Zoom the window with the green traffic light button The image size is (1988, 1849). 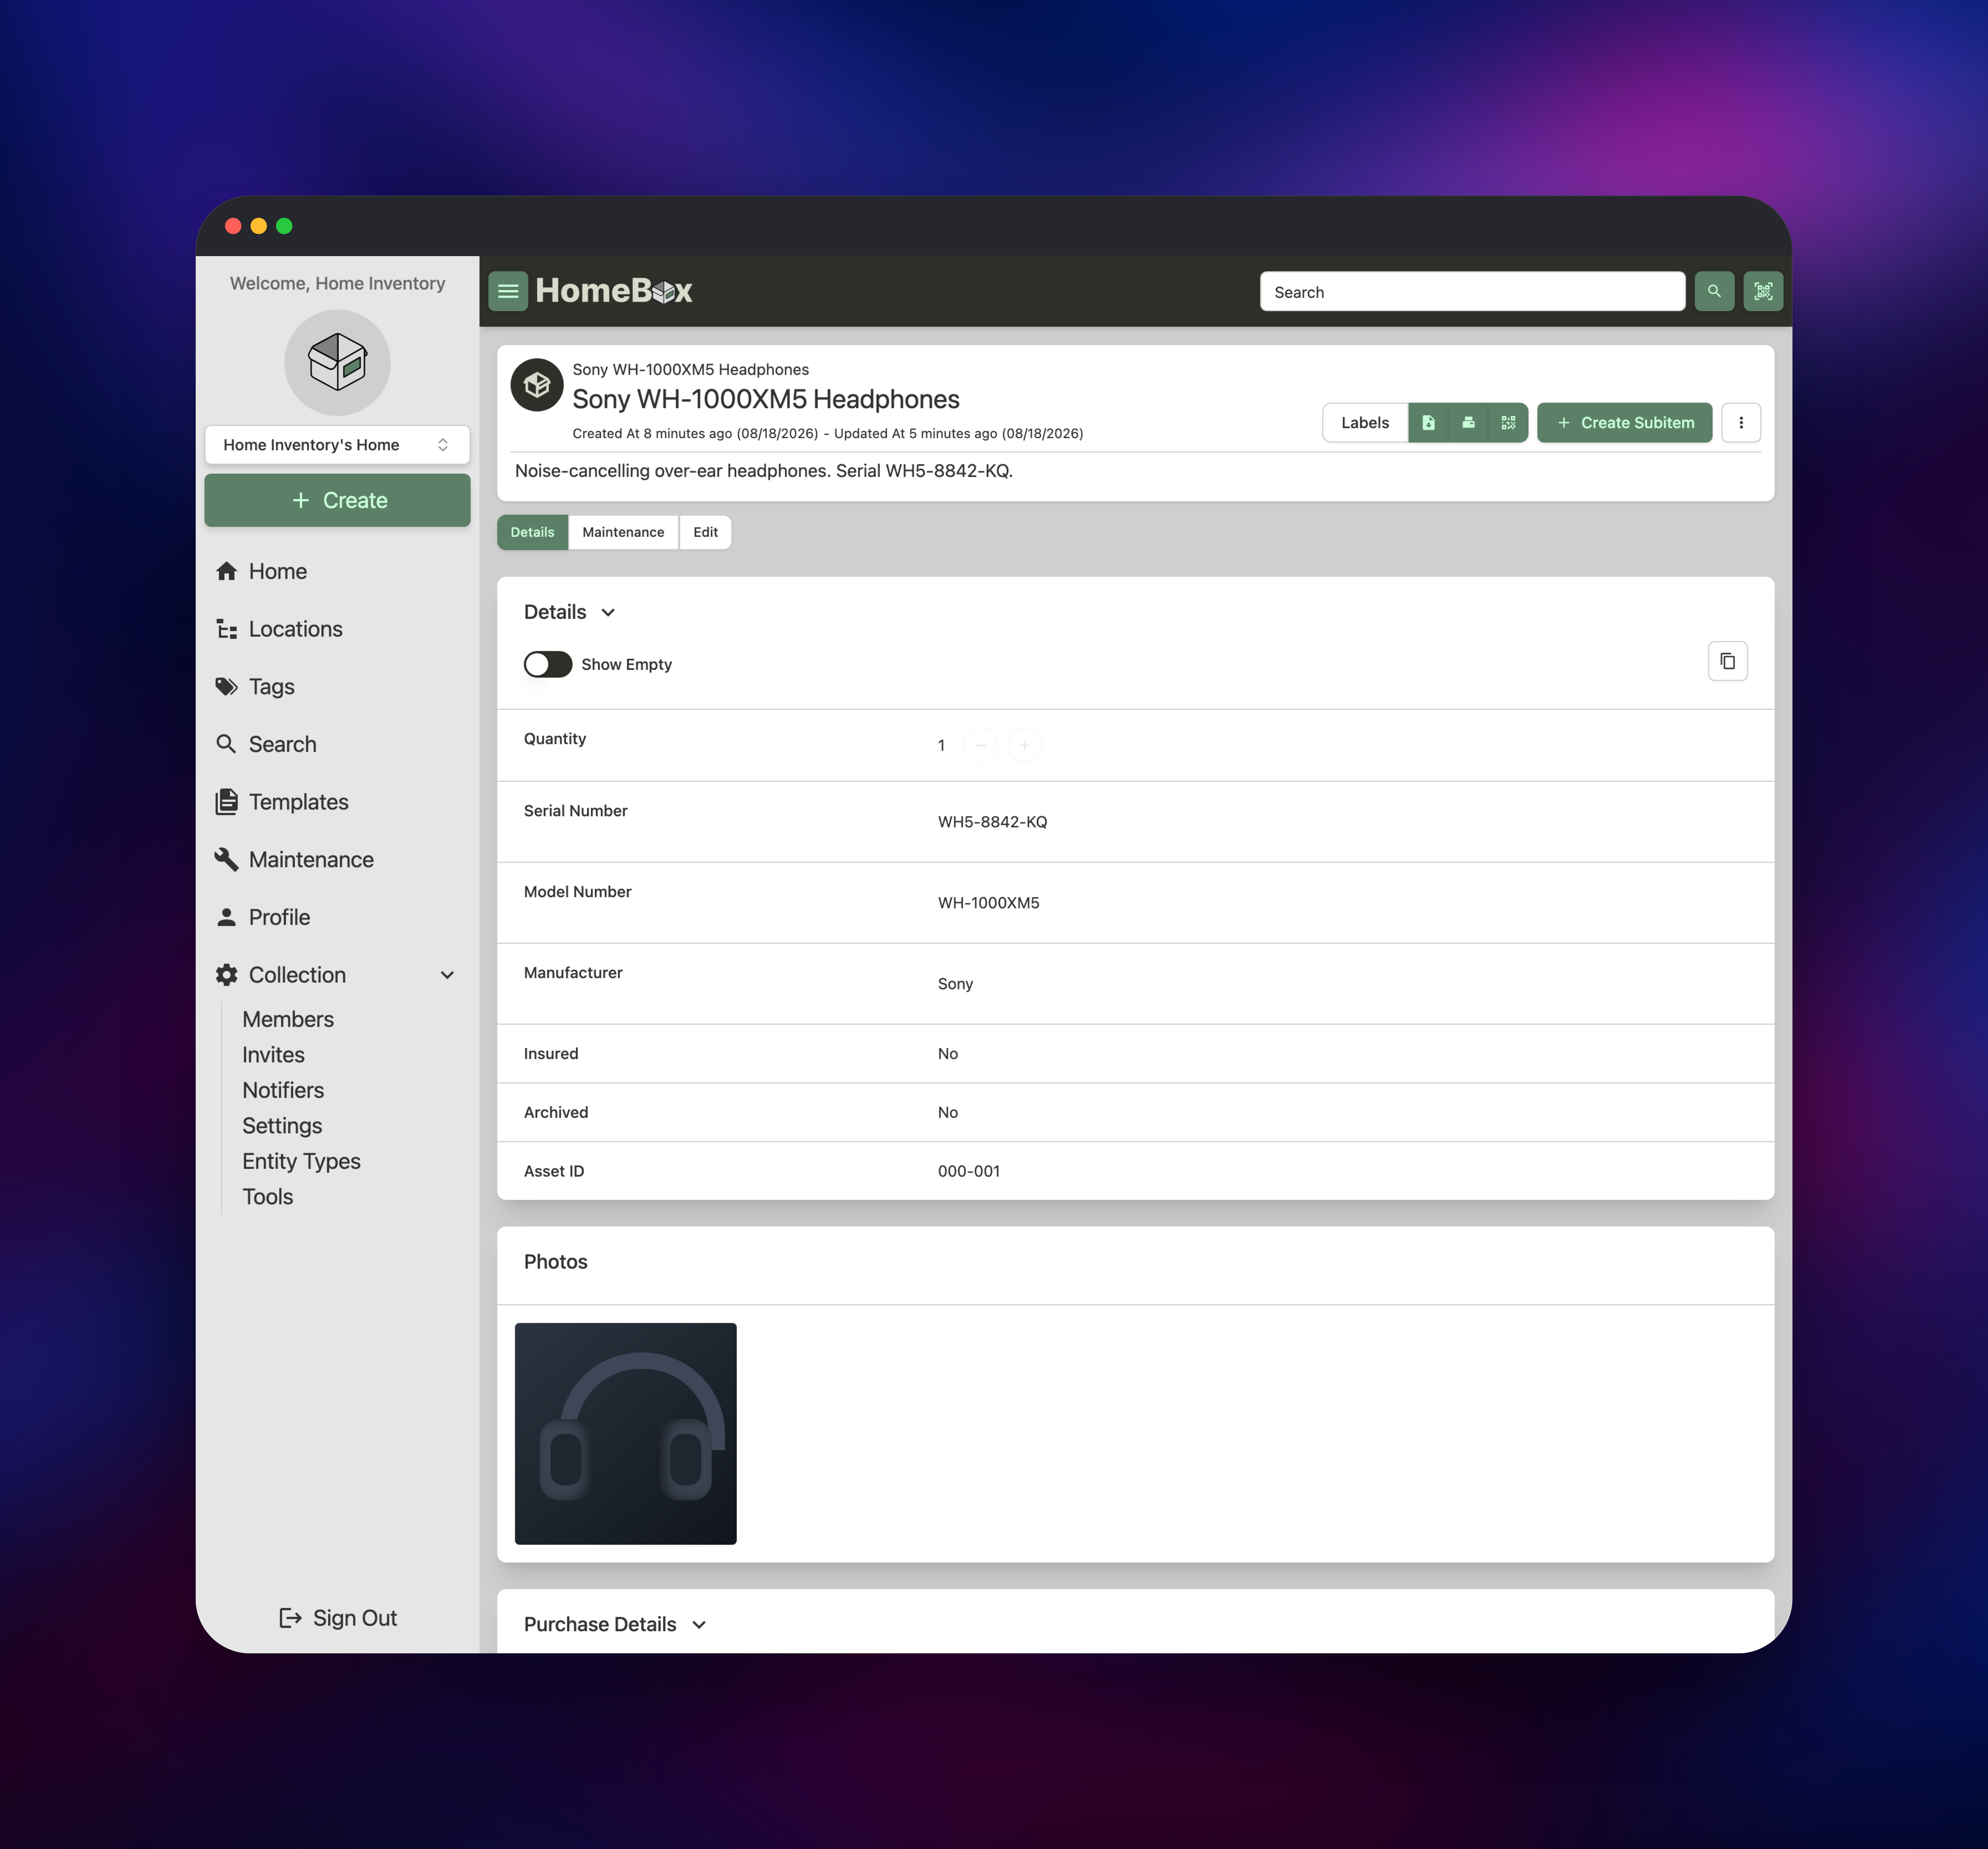[x=284, y=226]
